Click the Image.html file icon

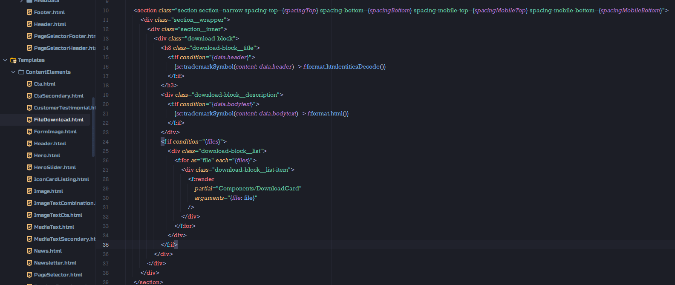(29, 191)
